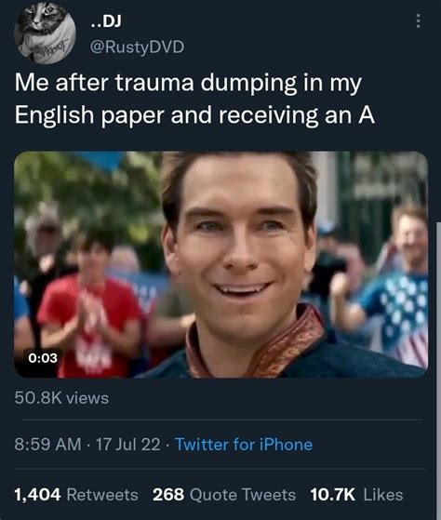Image resolution: width=441 pixels, height=520 pixels.
Task: Show the 1,404 Retweets list
Action: pyautogui.click(x=76, y=495)
